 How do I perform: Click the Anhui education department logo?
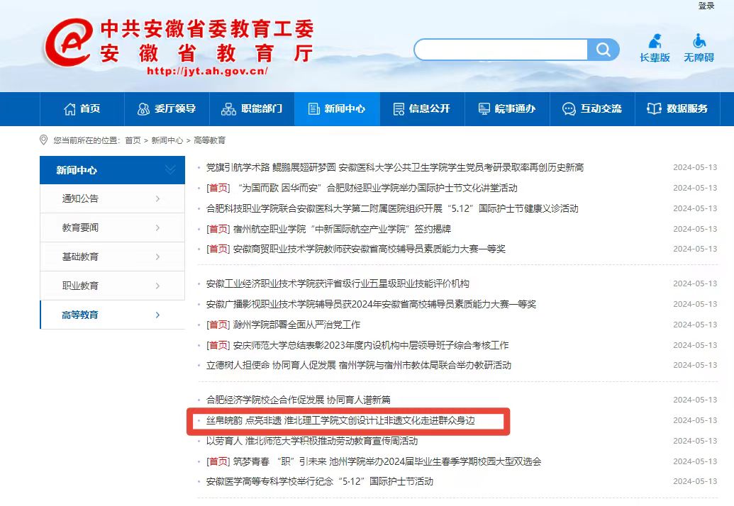point(69,46)
